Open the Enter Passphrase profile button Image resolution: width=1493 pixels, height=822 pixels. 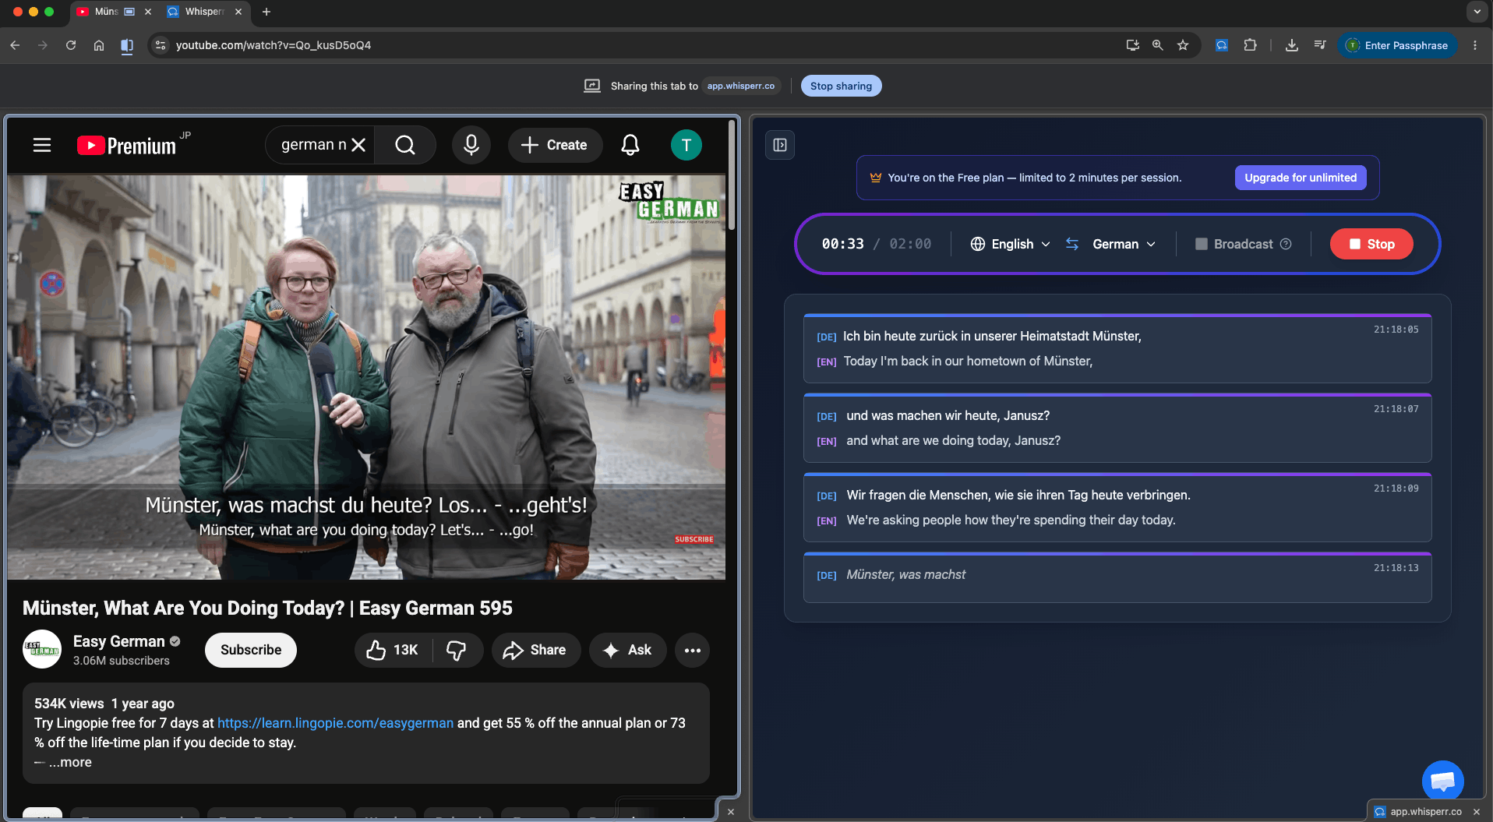(1399, 45)
